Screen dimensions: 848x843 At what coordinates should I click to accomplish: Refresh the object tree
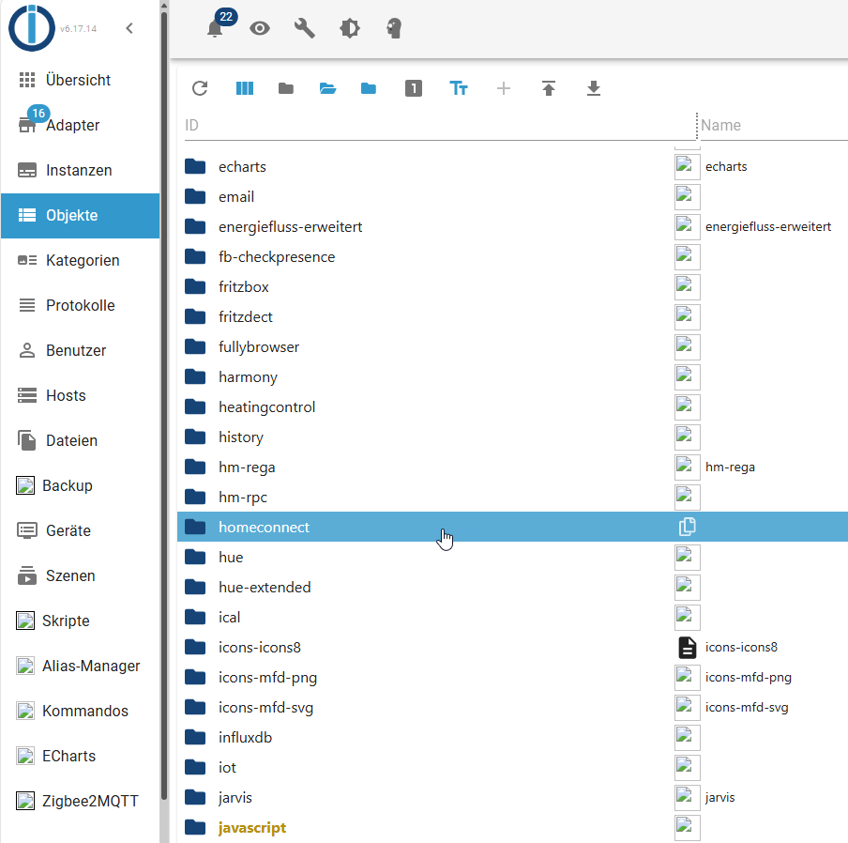point(200,88)
